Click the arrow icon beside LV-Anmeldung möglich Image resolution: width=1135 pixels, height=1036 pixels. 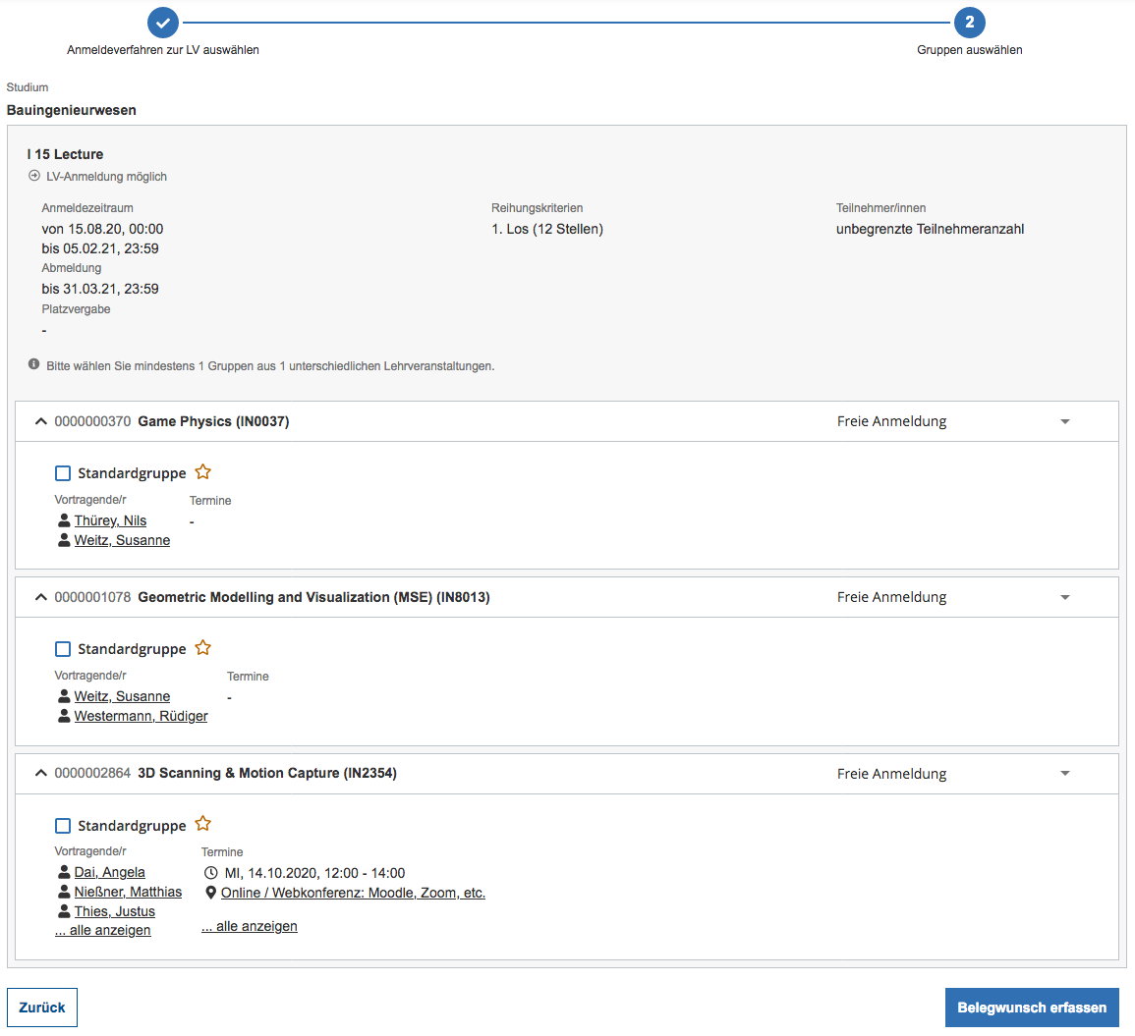coord(34,177)
